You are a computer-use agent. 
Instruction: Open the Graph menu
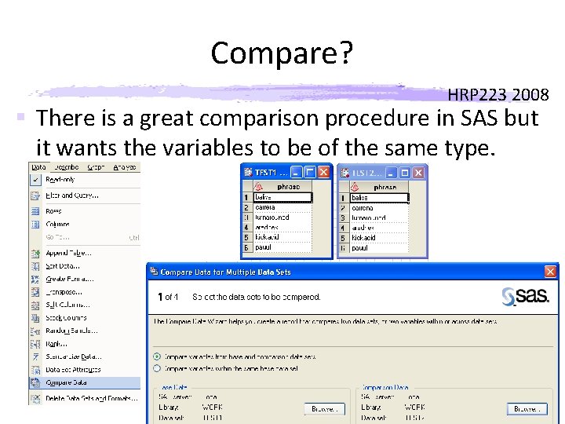(96, 167)
